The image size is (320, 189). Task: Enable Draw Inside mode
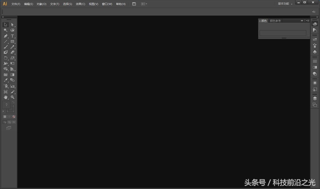click(x=14, y=122)
